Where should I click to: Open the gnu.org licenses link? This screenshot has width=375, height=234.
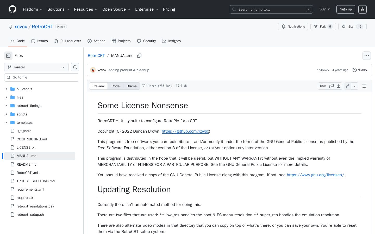(315, 175)
